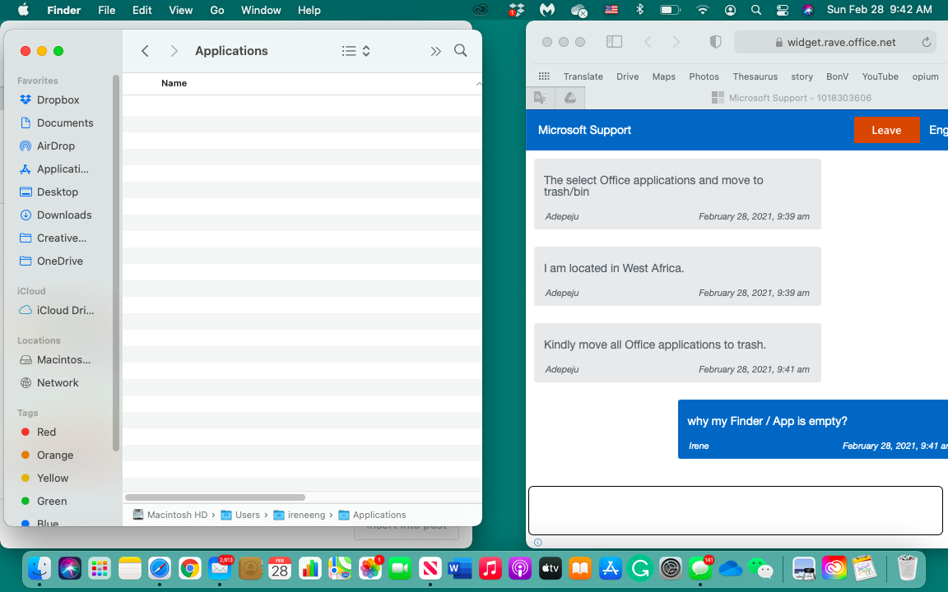Viewport: 948px width, 592px height.
Task: Switch to Microsoft Support tab
Action: 790,98
